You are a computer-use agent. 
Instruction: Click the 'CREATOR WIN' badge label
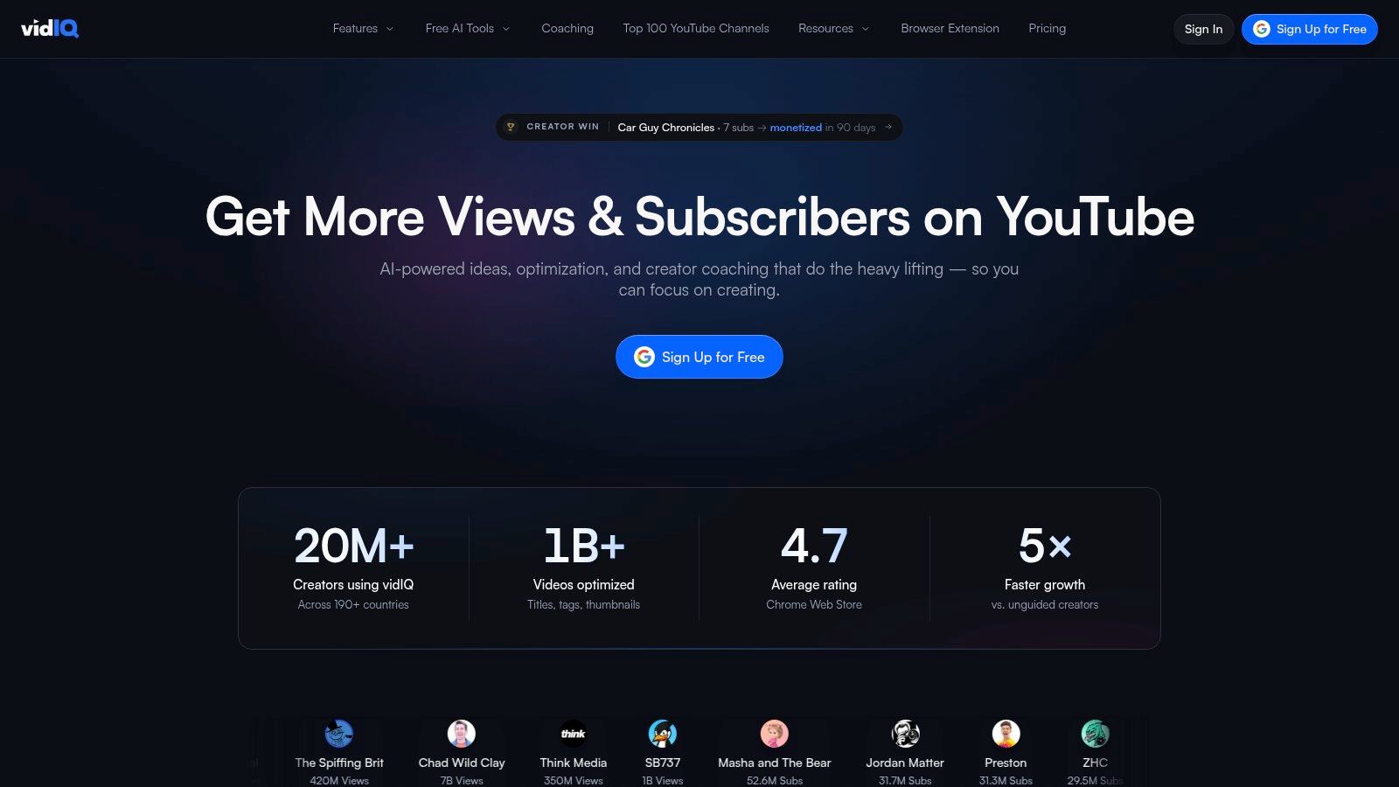tap(563, 127)
